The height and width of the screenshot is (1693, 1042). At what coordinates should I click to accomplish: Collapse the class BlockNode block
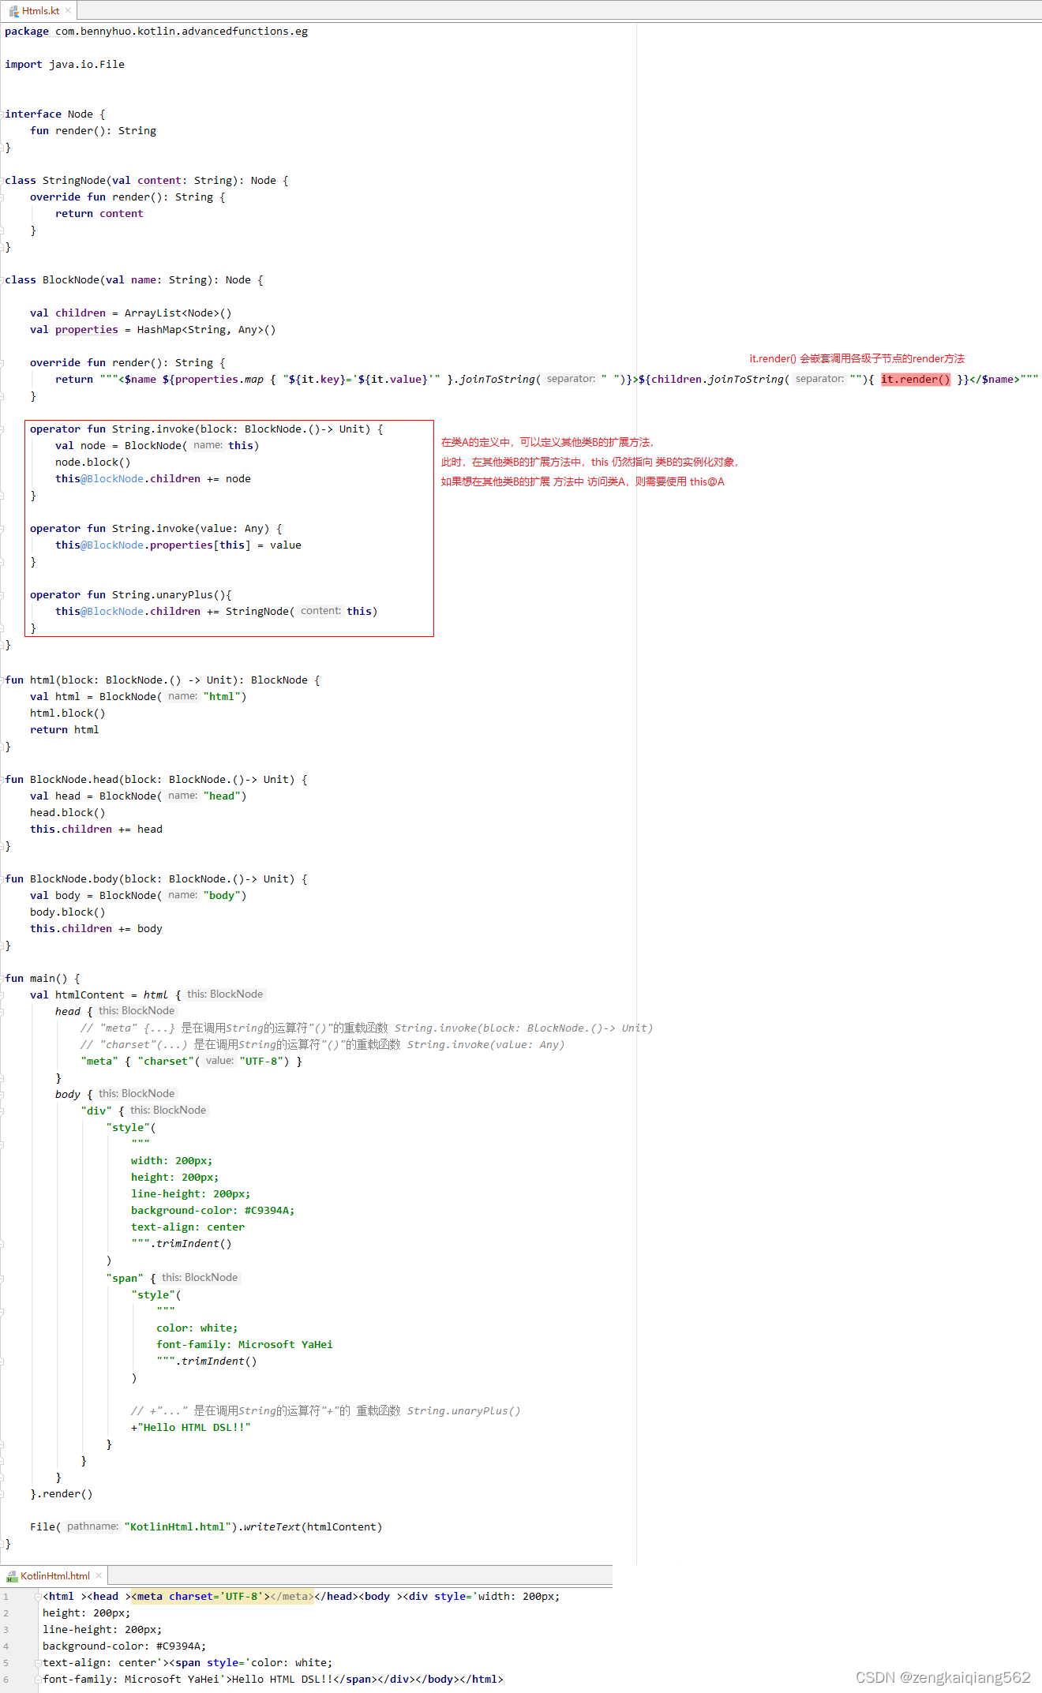pos(3,280)
